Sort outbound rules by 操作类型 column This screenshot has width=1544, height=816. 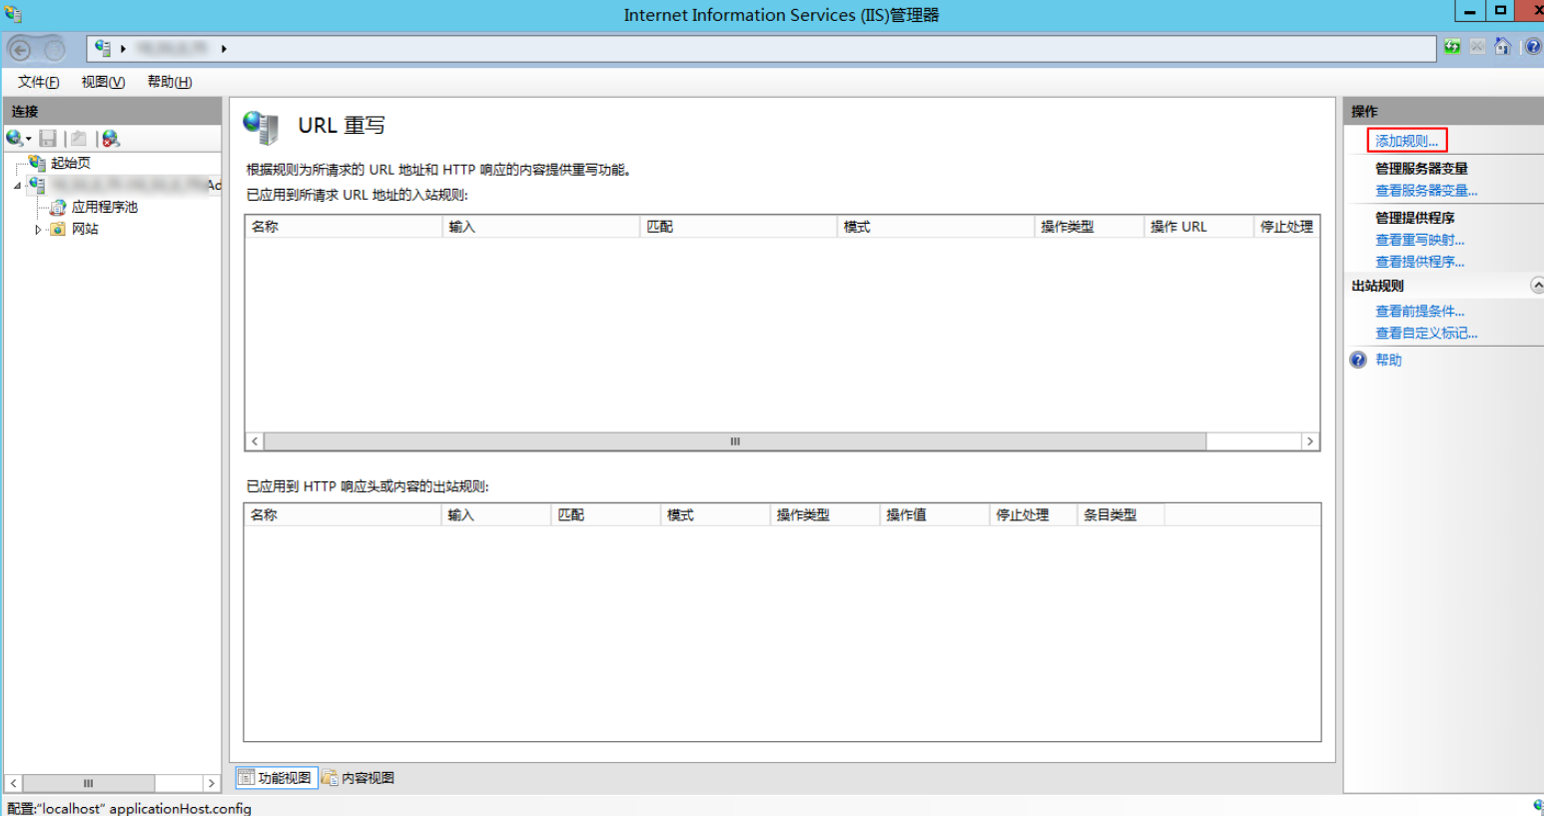(x=825, y=514)
